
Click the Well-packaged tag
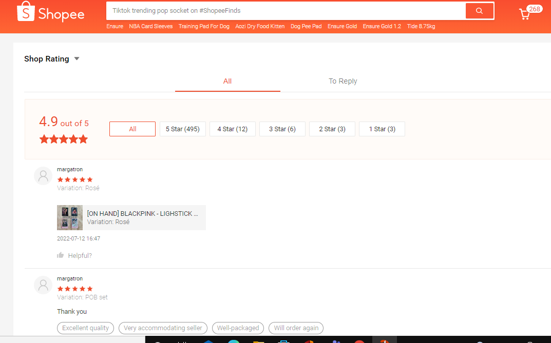(238, 328)
